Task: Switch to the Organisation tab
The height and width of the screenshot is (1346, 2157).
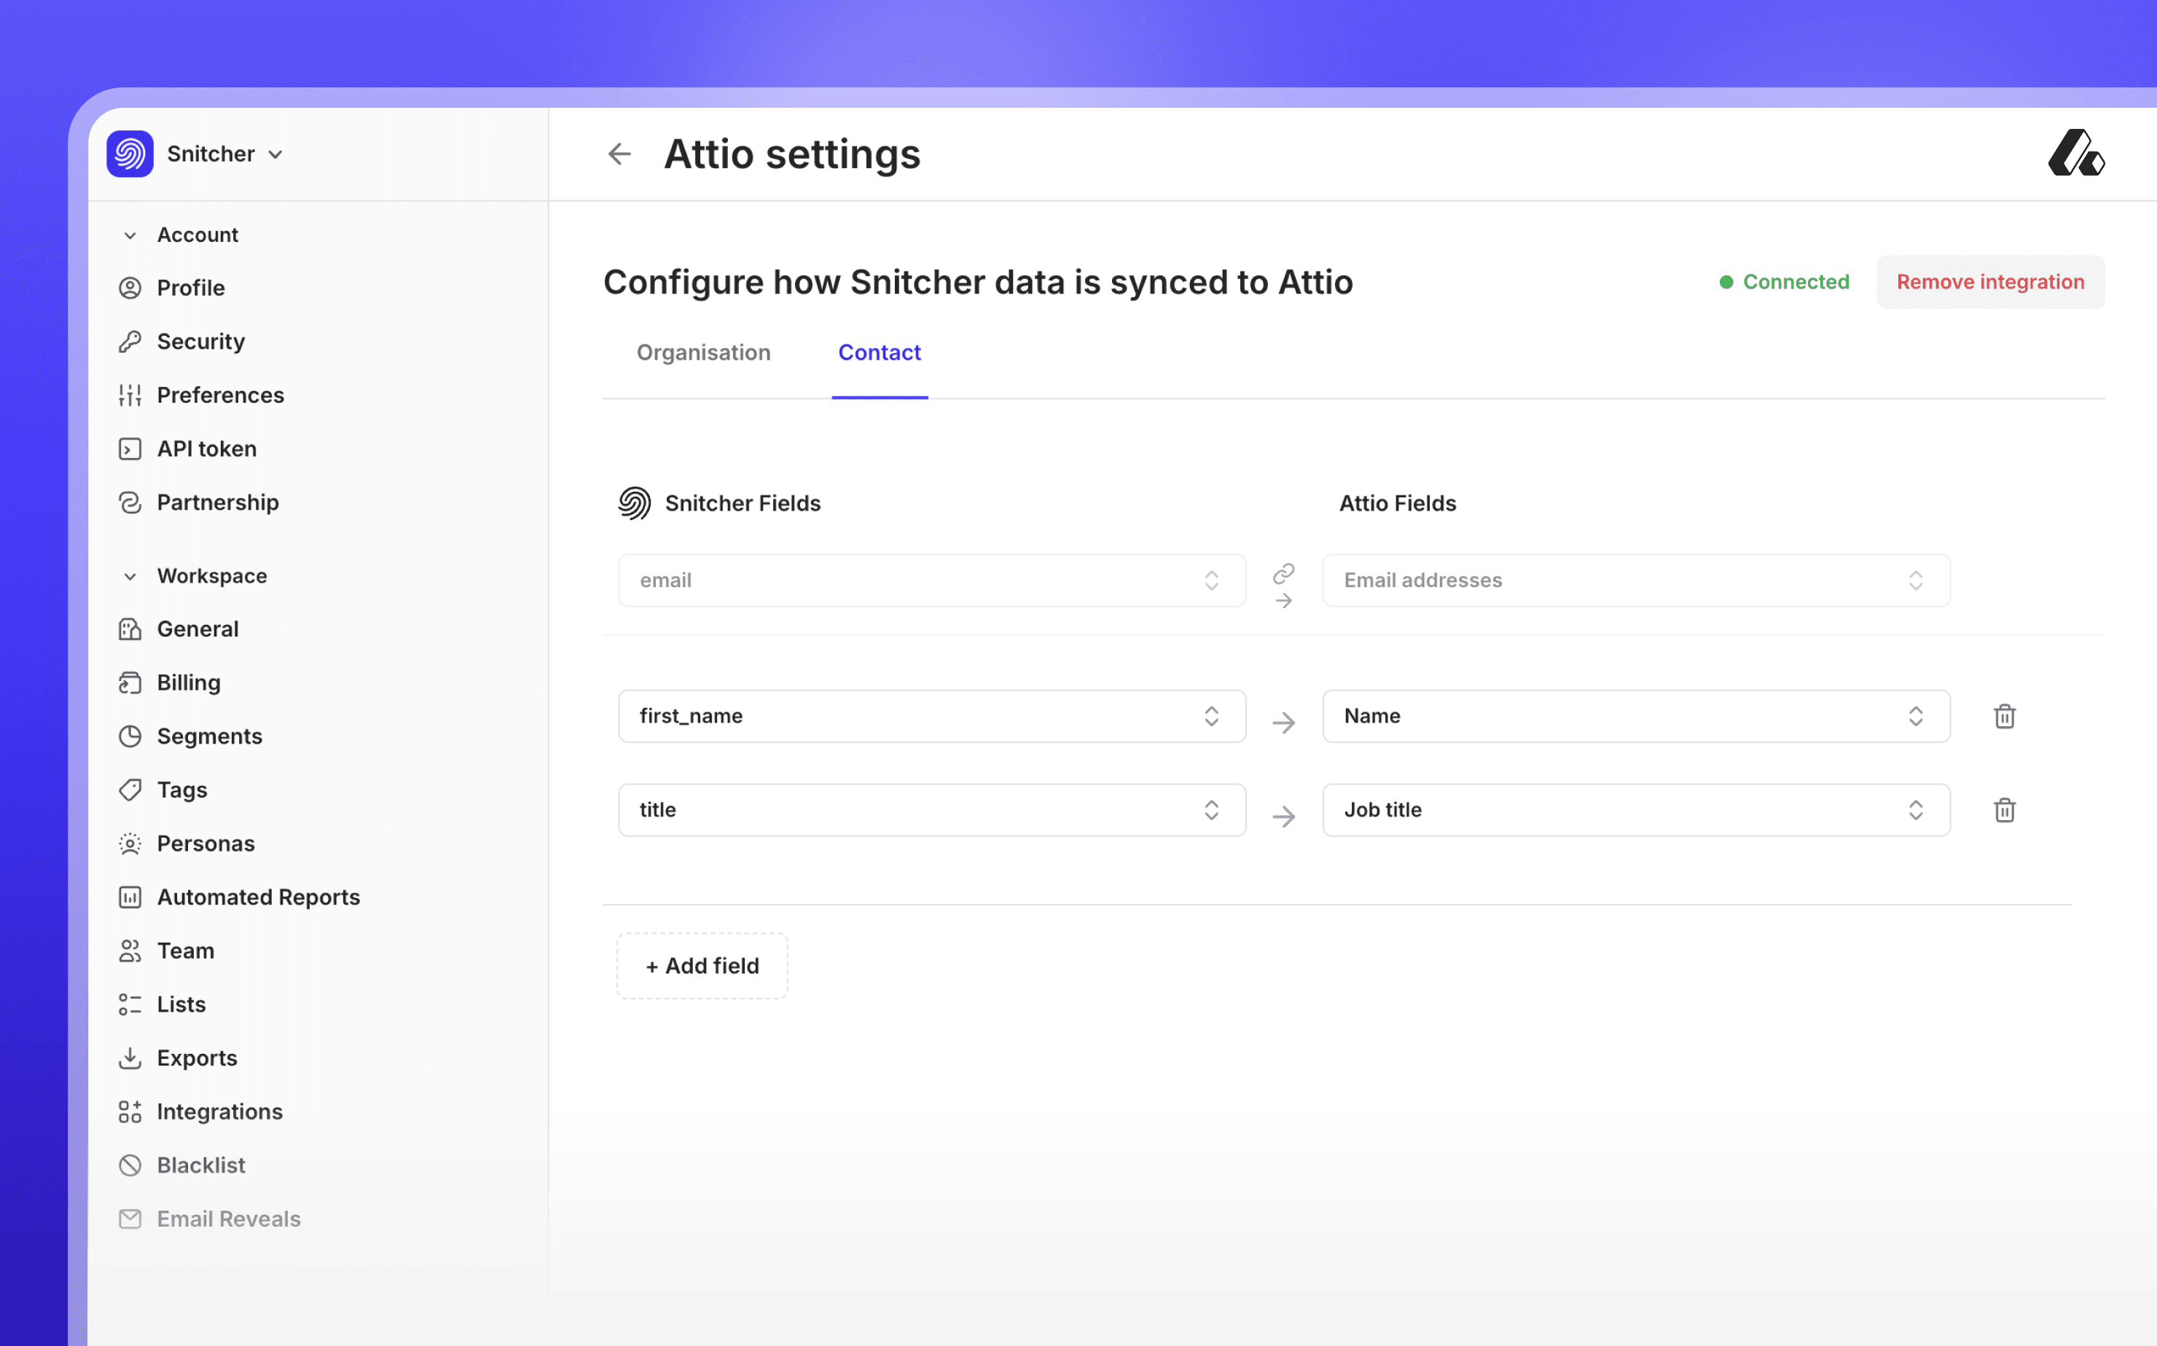Action: coord(702,353)
